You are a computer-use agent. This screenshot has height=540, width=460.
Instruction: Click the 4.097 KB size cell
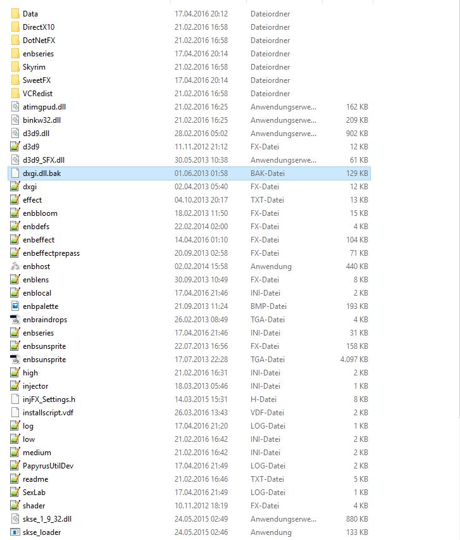click(354, 360)
